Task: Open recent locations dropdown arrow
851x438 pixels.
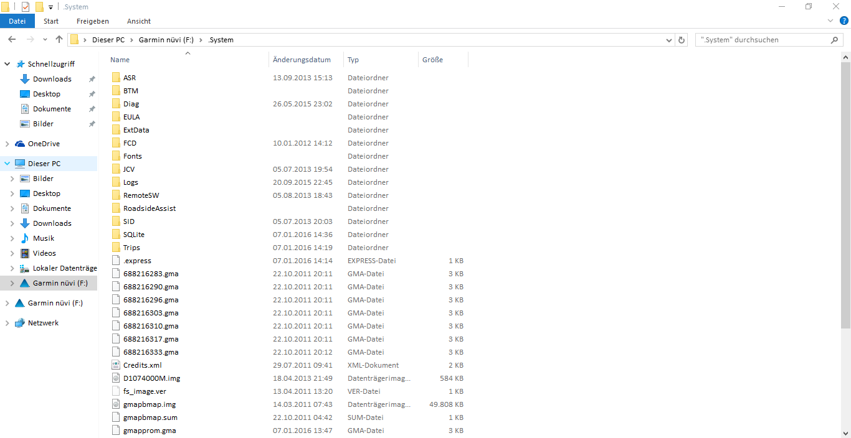Action: [45, 40]
